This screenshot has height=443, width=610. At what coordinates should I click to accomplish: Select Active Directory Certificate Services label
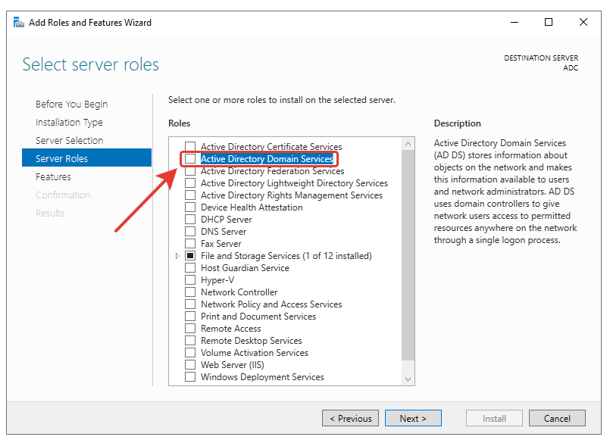pos(271,147)
